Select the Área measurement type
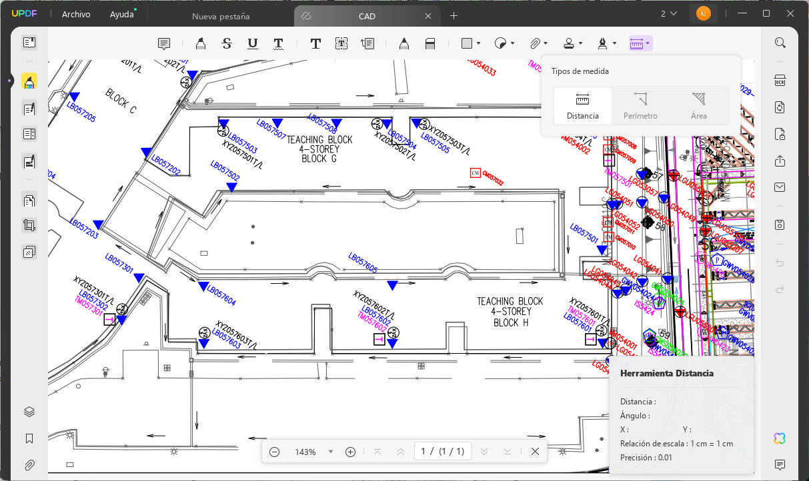809x481 pixels. coord(698,107)
